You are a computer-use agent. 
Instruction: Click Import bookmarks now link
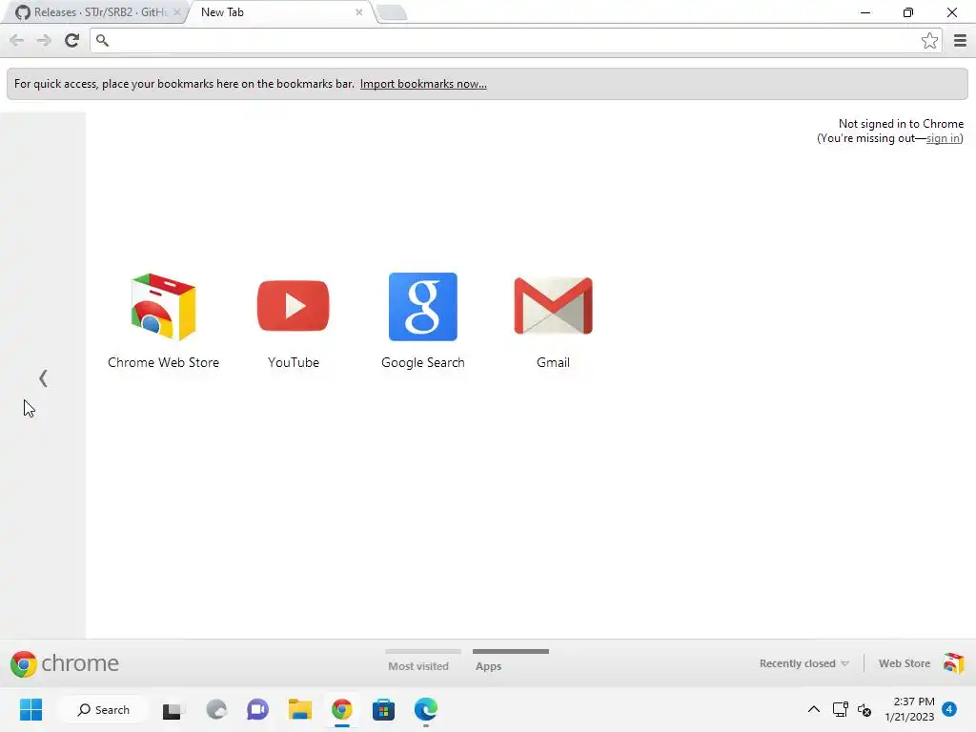point(423,84)
